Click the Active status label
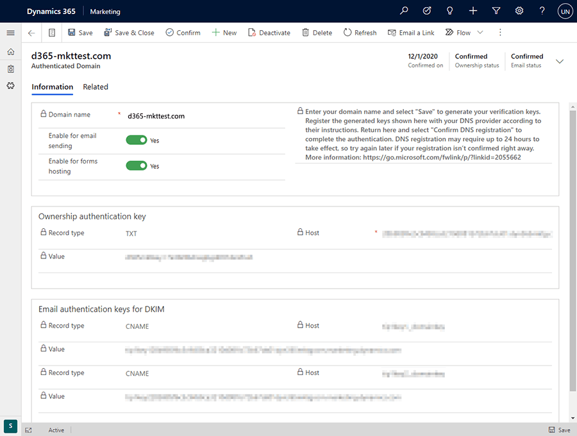Viewport: 577px width, 436px height. [x=56, y=430]
